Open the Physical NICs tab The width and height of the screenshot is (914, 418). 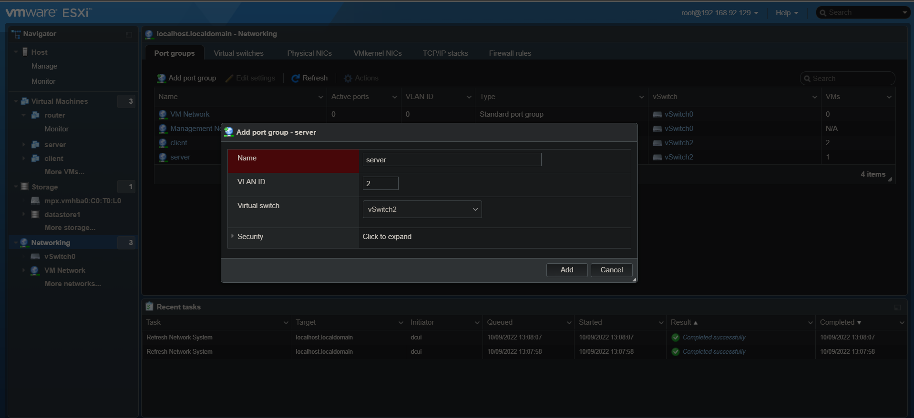click(x=309, y=53)
